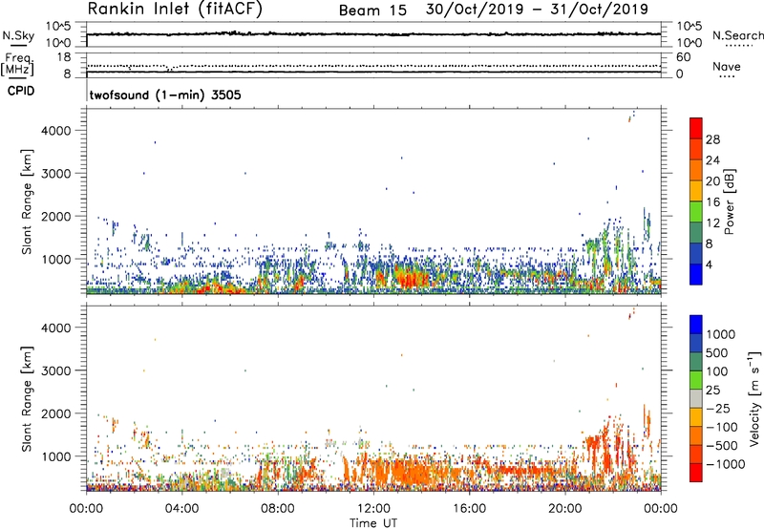764x529 pixels.
Task: Click the 'Nave' legend label
Action: [727, 67]
